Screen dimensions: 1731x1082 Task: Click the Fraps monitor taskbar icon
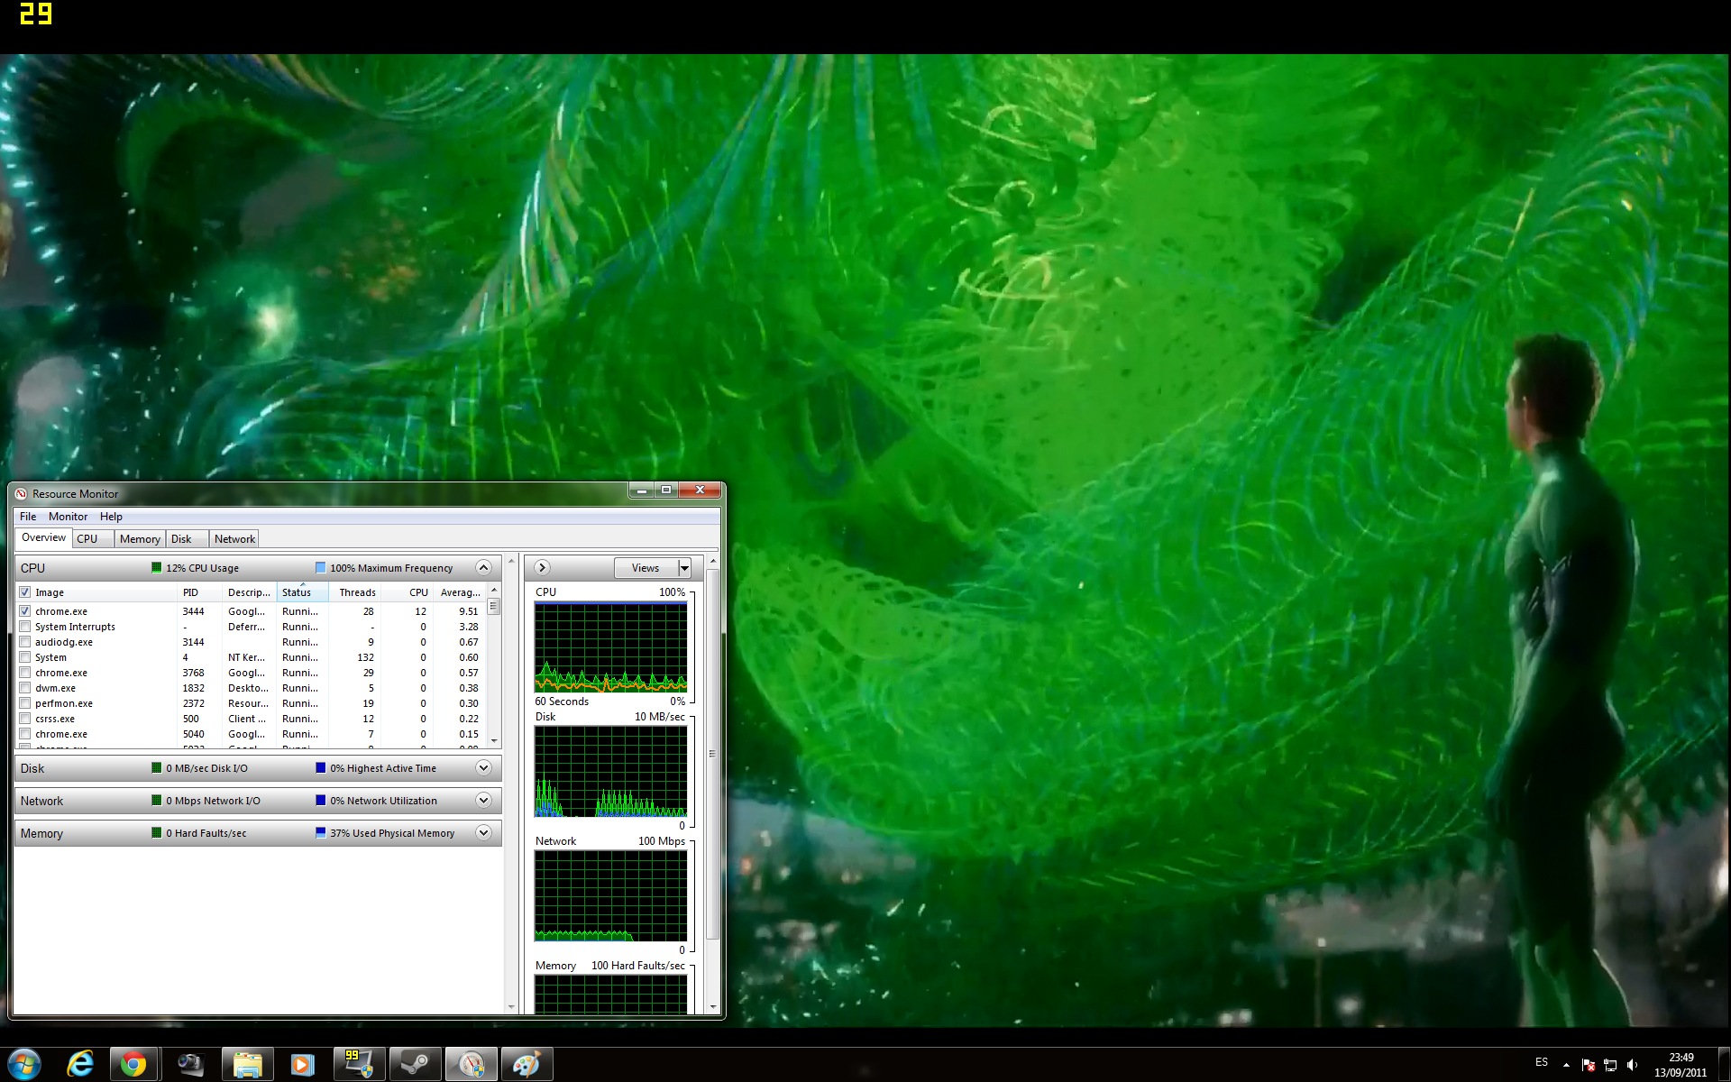pos(359,1065)
